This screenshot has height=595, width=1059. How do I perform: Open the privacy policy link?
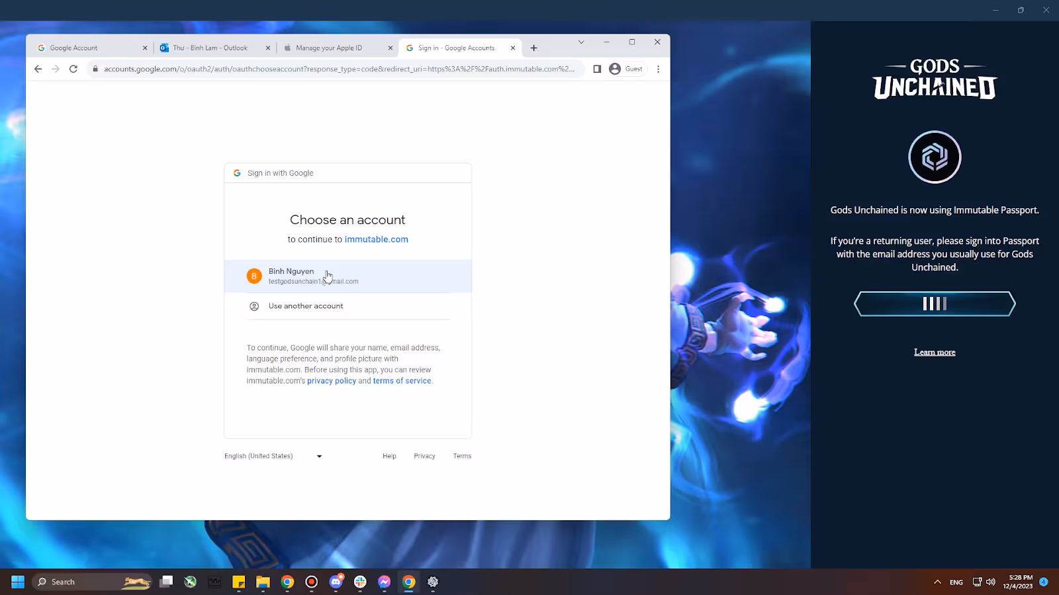[331, 381]
